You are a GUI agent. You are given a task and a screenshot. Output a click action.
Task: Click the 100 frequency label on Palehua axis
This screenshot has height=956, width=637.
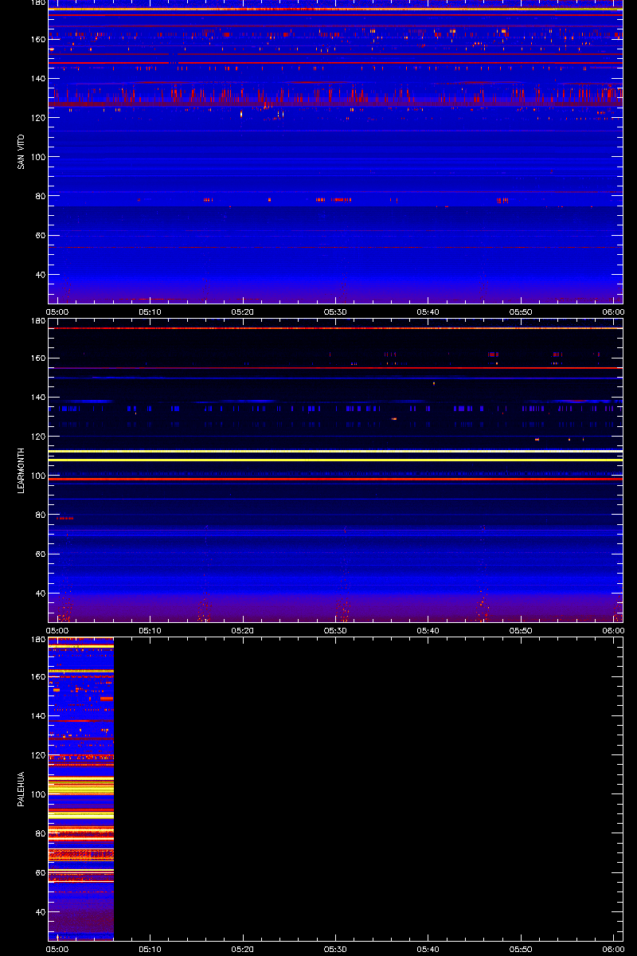(x=38, y=794)
